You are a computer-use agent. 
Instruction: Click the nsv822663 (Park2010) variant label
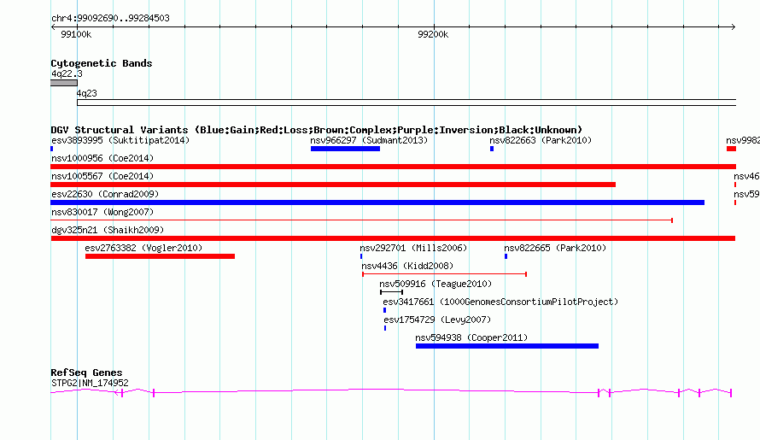(541, 140)
